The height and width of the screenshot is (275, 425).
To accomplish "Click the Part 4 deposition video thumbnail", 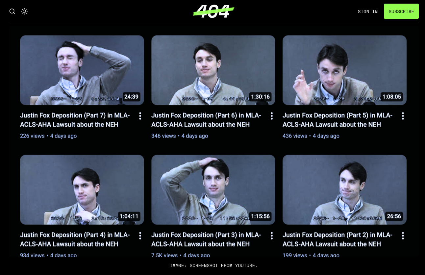I will click(x=82, y=190).
